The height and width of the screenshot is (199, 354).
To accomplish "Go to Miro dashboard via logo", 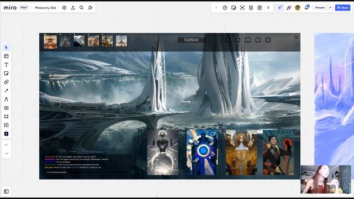I will [10, 8].
